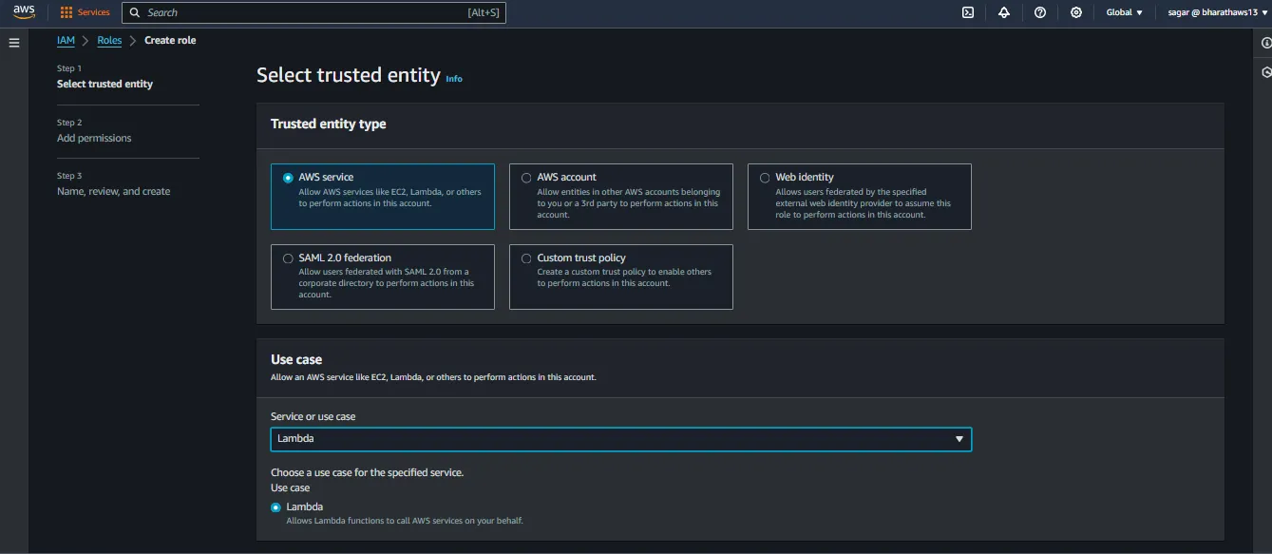Select the AWS service radio button
The width and height of the screenshot is (1272, 554).
(289, 178)
